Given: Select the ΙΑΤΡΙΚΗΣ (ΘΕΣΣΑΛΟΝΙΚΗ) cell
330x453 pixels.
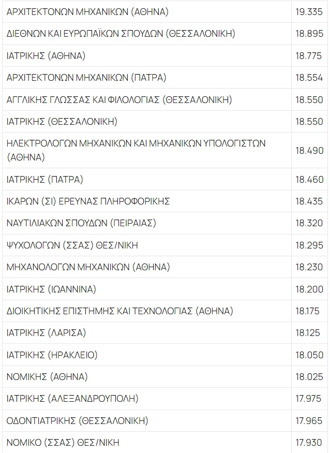Looking at the screenshot, I should (x=62, y=122).
